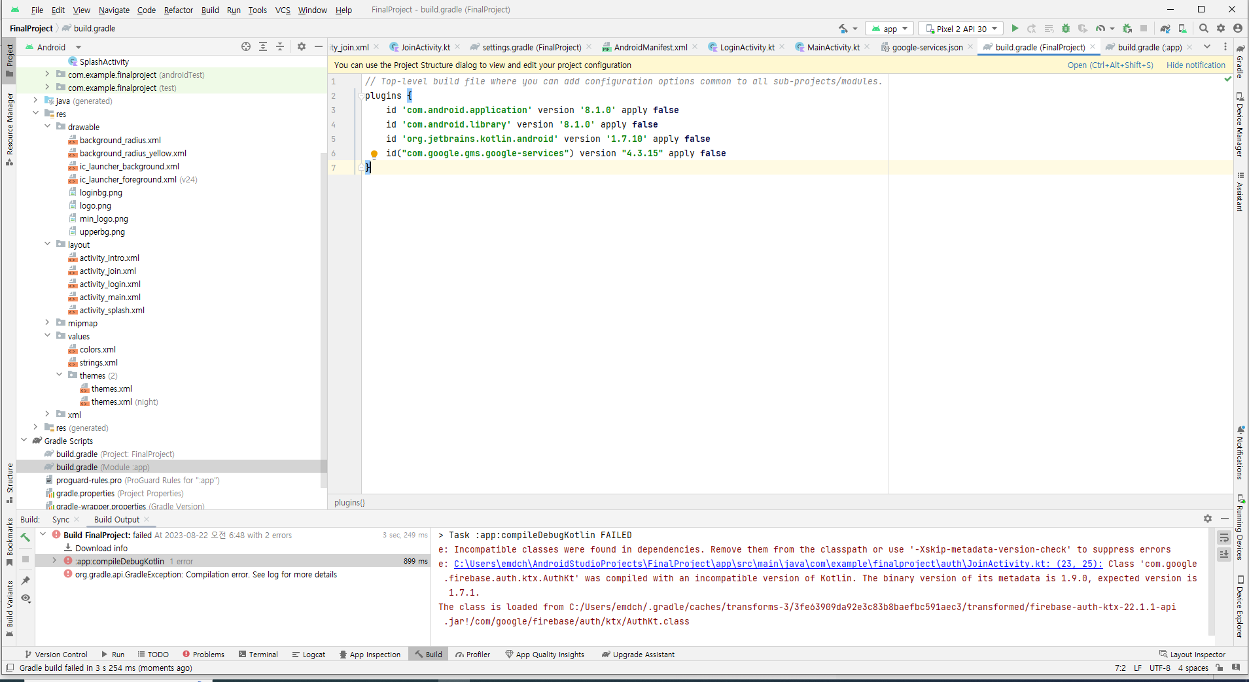This screenshot has height=682, width=1249.
Task: Open the VCS menu
Action: [x=283, y=10]
